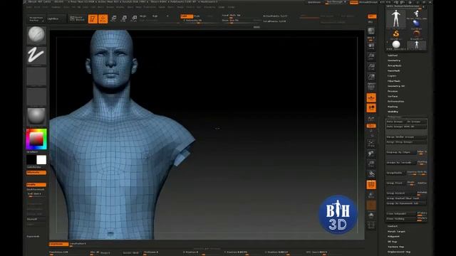Toggle the Zadd button
The image size is (456, 256).
tap(187, 16)
